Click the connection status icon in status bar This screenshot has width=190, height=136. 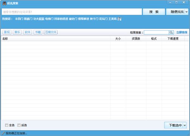point(3,133)
